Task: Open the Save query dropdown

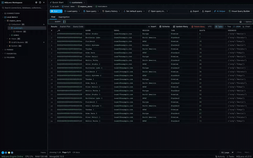Action: tap(91, 11)
